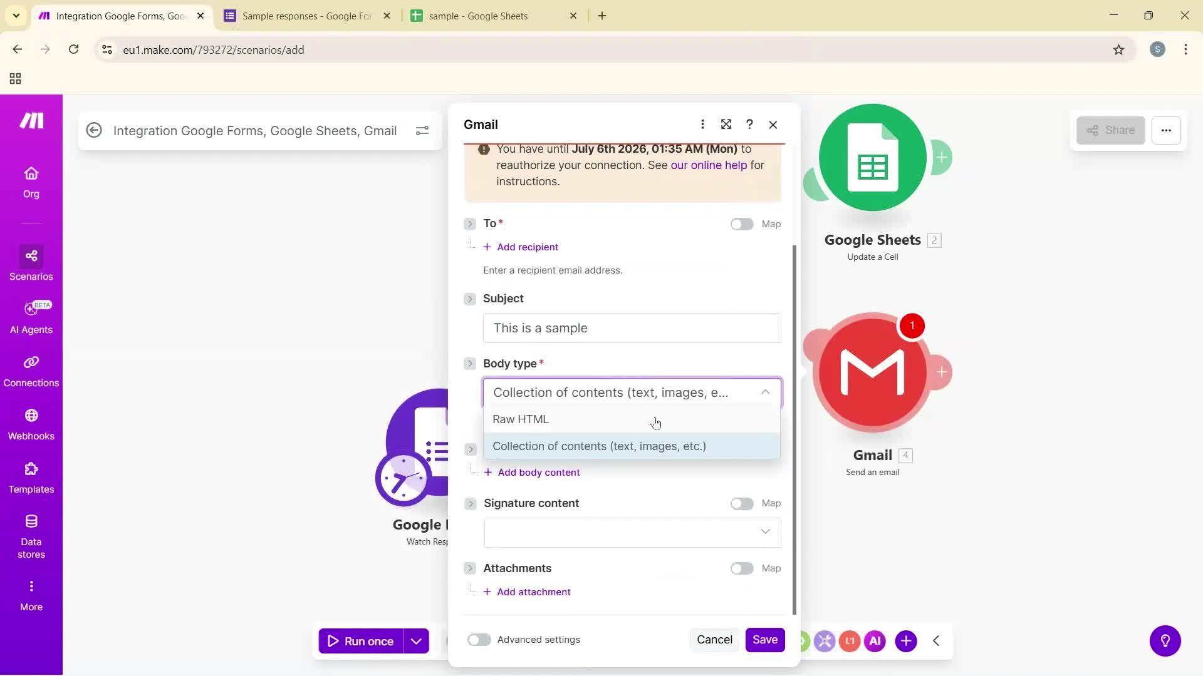The width and height of the screenshot is (1203, 676).
Task: Select Raw HTML as body type
Action: 521,419
